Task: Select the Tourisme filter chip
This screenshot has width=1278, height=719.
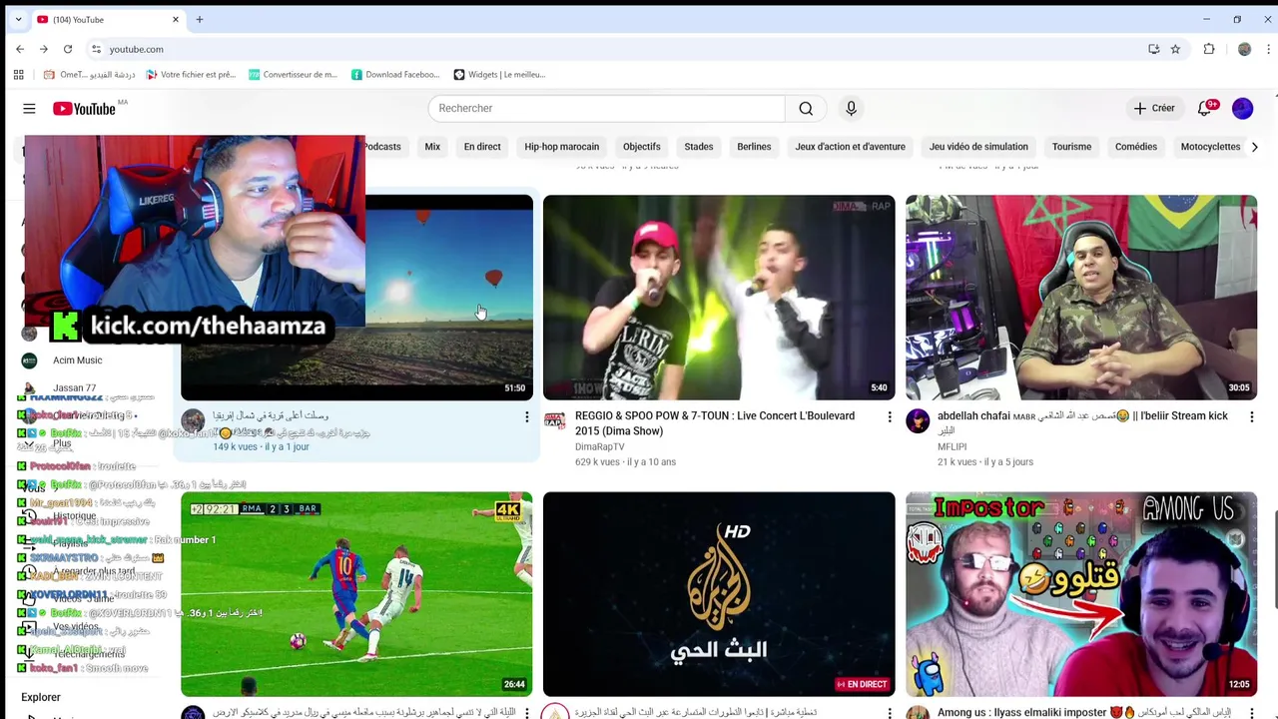Action: coord(1071,147)
